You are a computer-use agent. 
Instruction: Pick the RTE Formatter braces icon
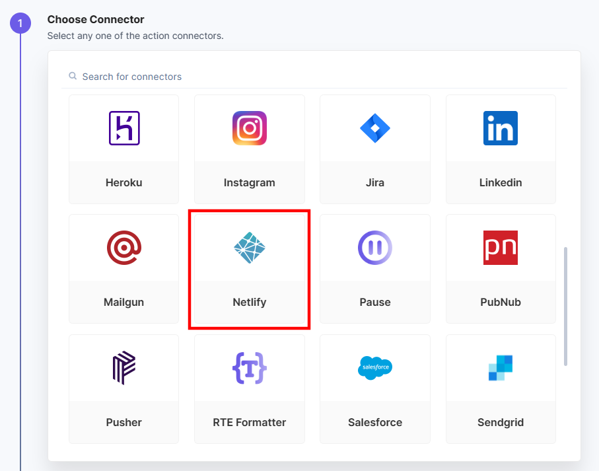point(250,367)
